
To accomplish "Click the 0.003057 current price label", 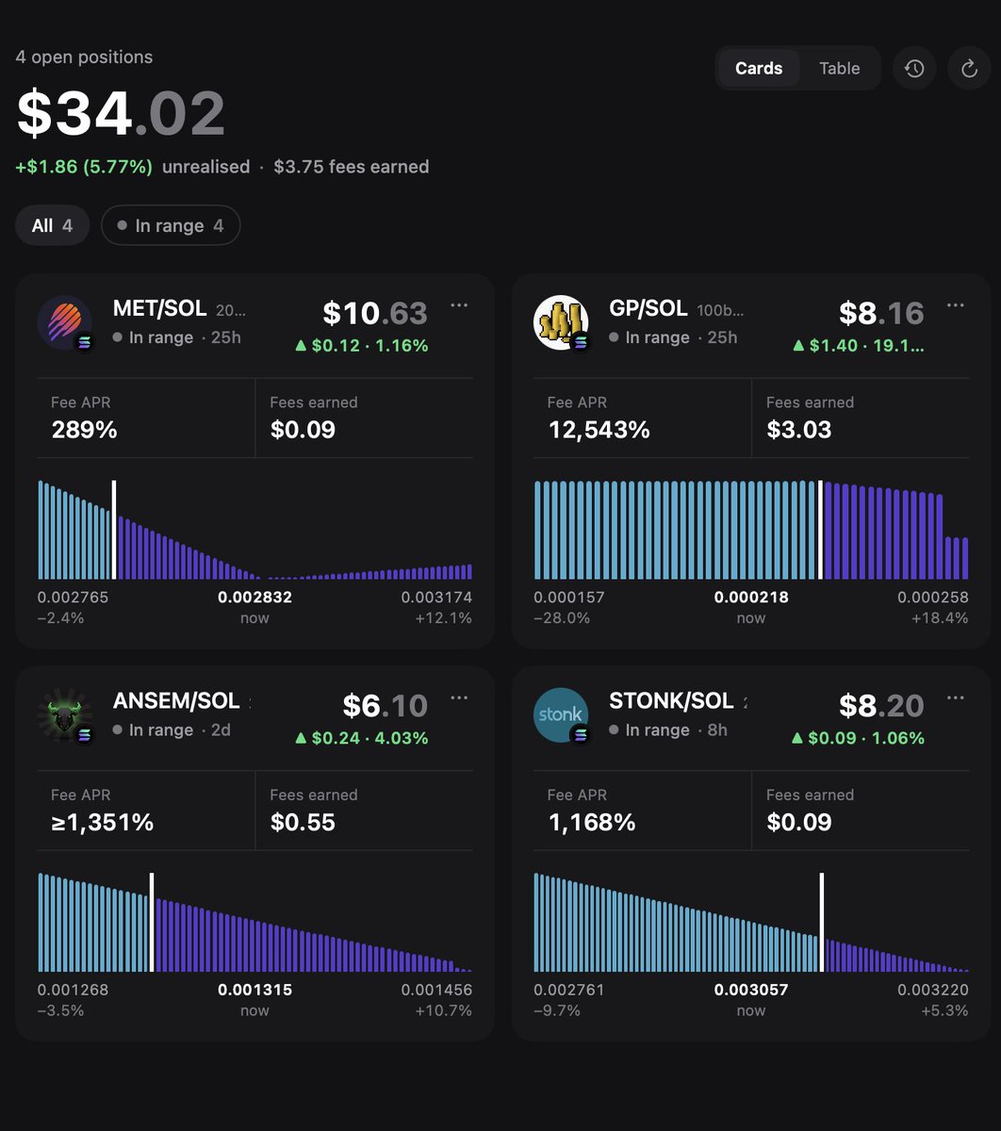I will [751, 990].
